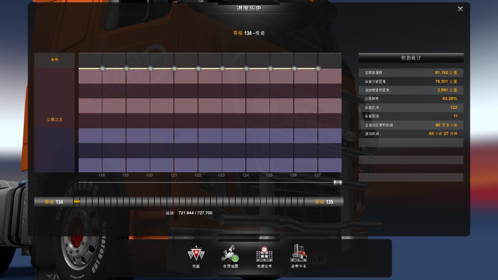This screenshot has height=280, width=498.
Task: Click the graph node for level 124
Action: 246,68
